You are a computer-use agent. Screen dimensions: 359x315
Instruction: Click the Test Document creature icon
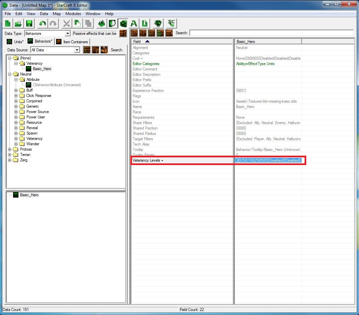[158, 23]
